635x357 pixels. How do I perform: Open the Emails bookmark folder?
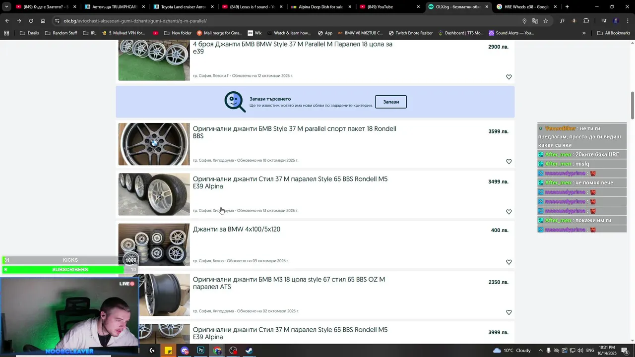click(29, 33)
